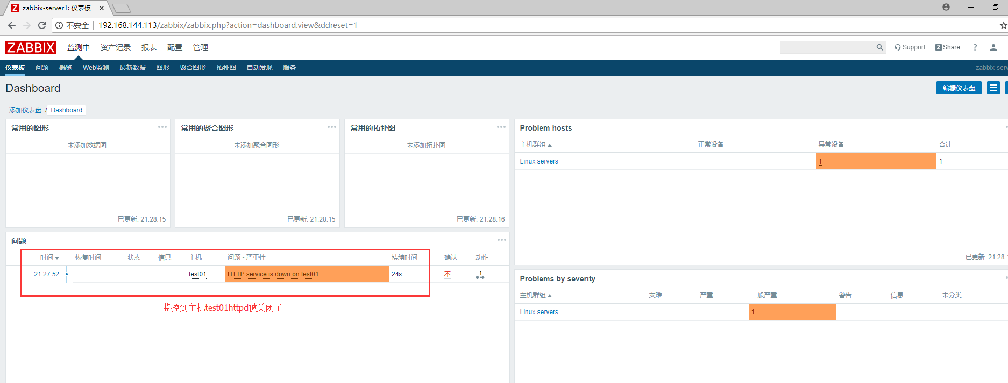This screenshot has width=1008, height=383.
Task: Select the 聚合图形 submenu tab
Action: 193,68
